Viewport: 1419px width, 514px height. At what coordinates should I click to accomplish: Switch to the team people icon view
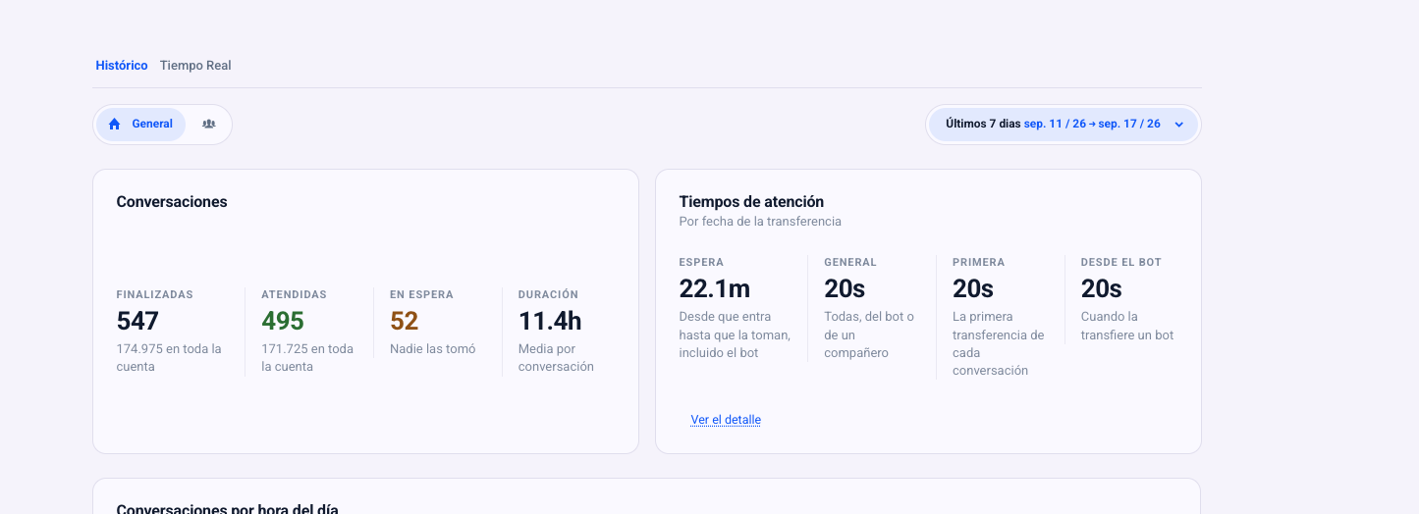[208, 125]
